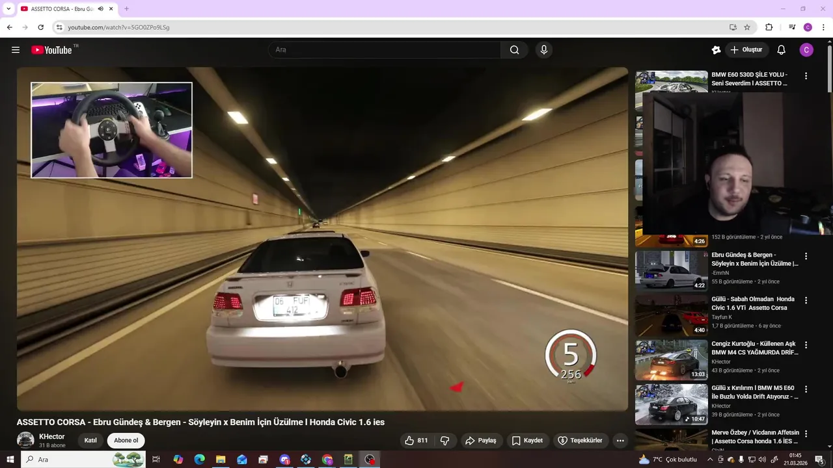Open Chrome extensions puzzle icon
The height and width of the screenshot is (468, 833).
tap(769, 27)
